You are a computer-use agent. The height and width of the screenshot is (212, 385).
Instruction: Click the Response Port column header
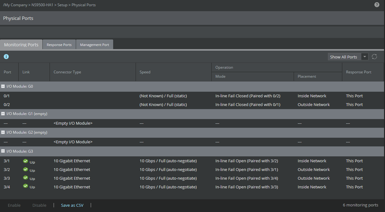[x=363, y=72]
